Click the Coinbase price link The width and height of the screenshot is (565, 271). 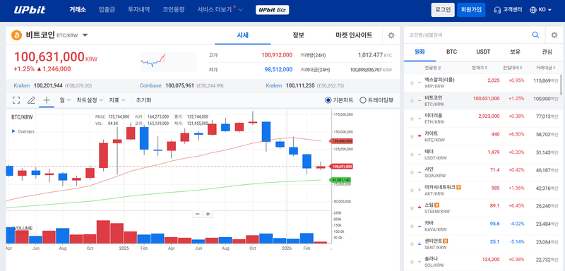pos(150,85)
